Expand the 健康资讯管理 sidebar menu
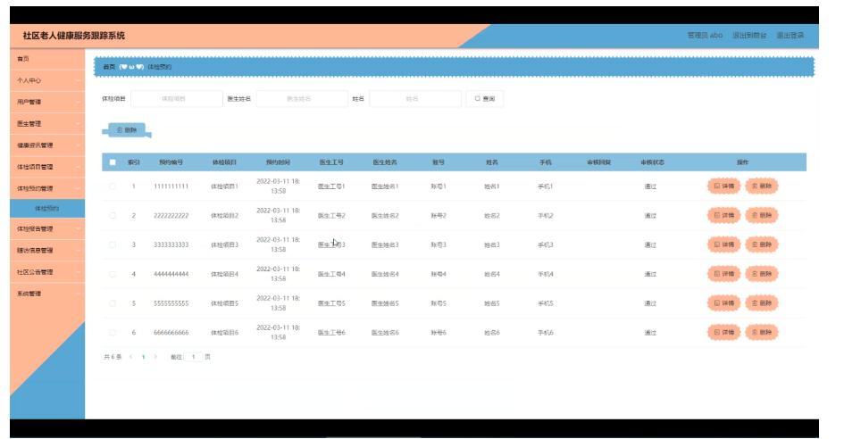The height and width of the screenshot is (439, 844). (x=47, y=145)
